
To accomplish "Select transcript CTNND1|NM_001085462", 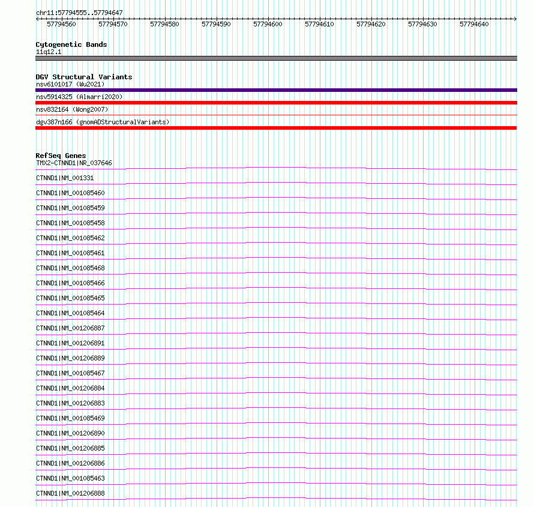I will click(70, 238).
